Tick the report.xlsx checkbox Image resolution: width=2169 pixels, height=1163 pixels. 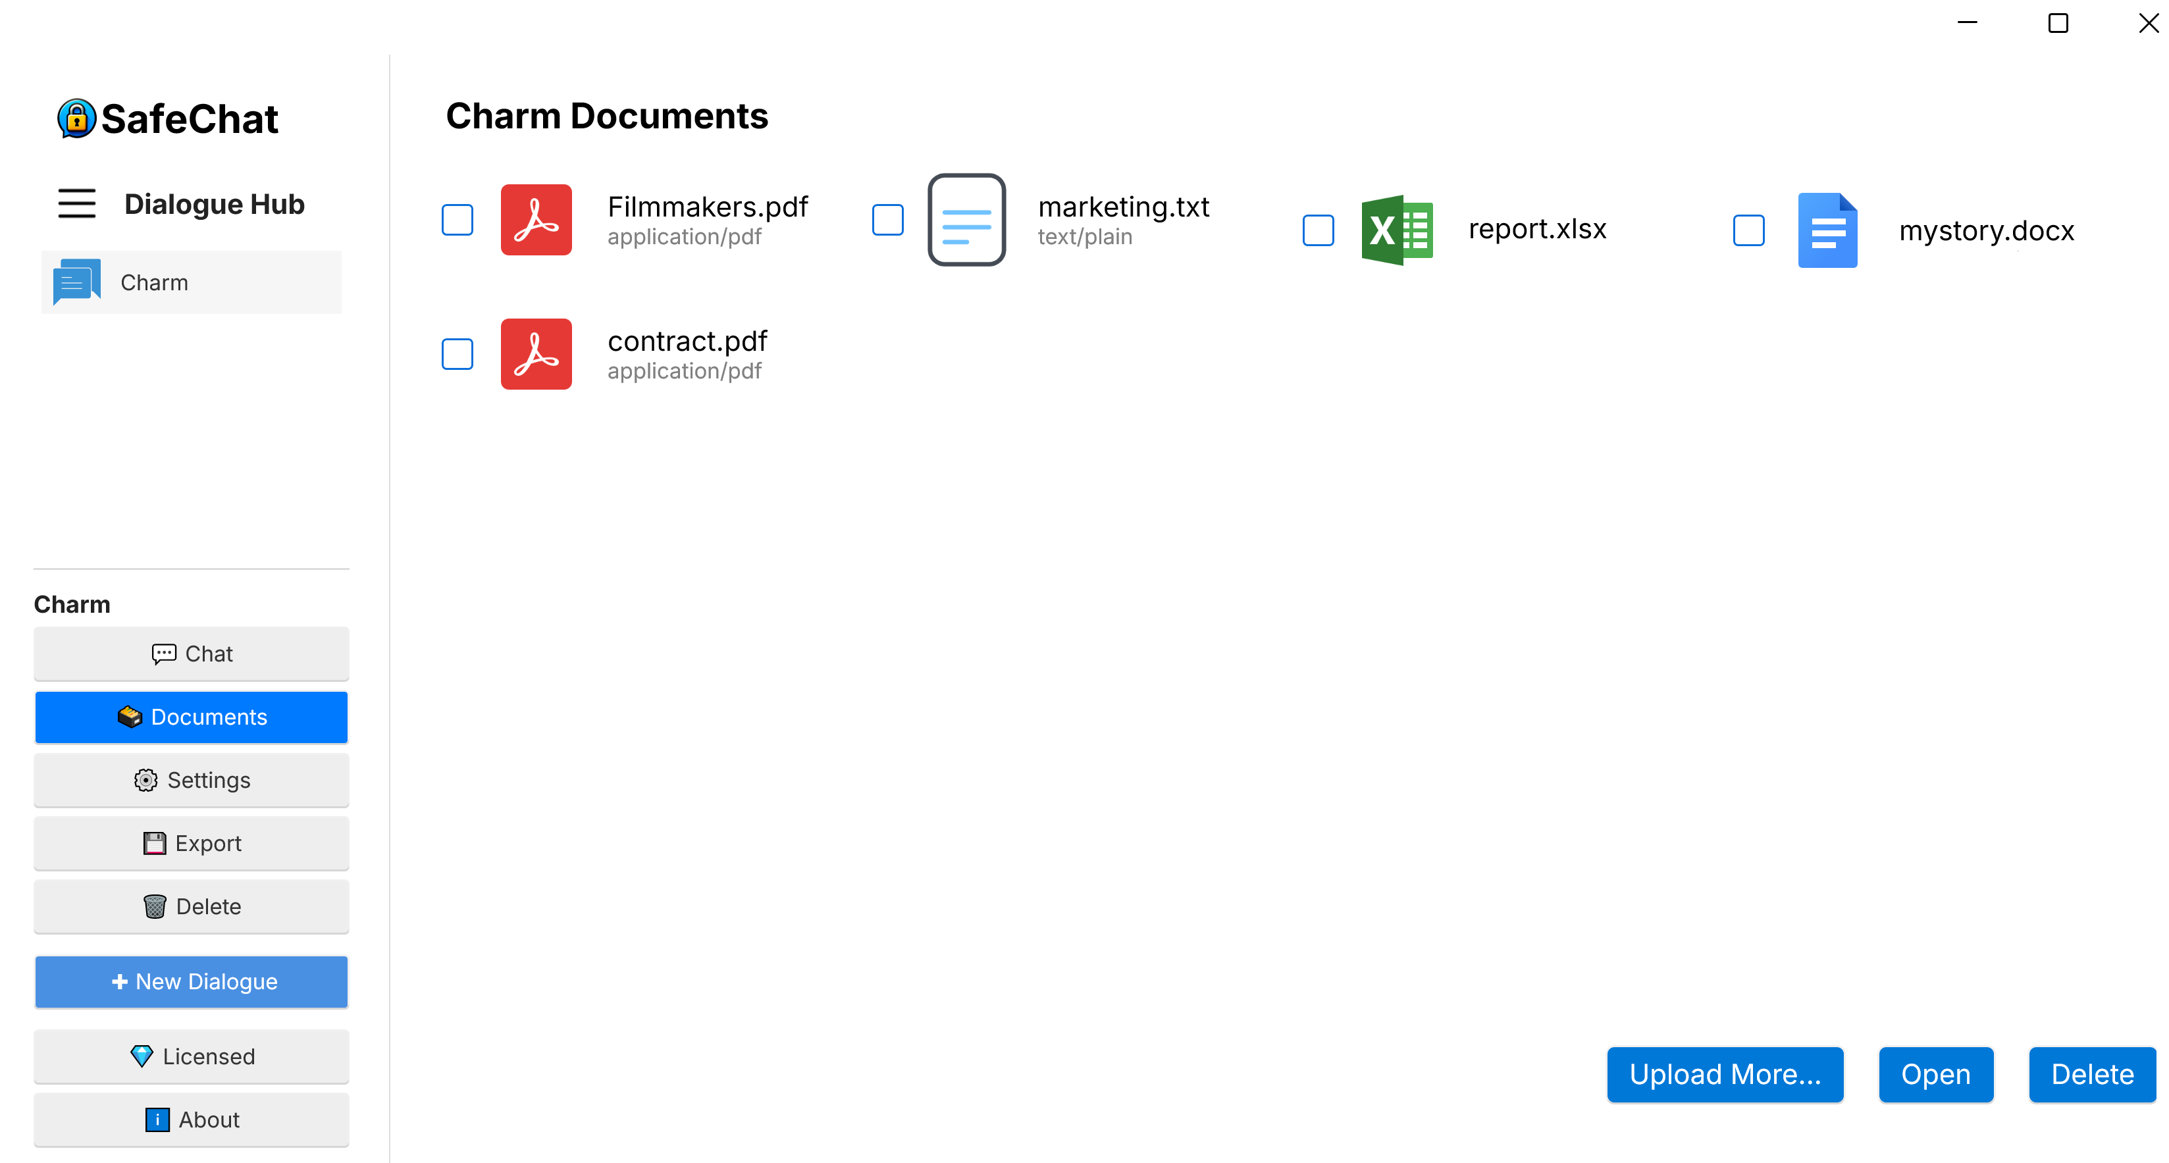[x=1318, y=230]
